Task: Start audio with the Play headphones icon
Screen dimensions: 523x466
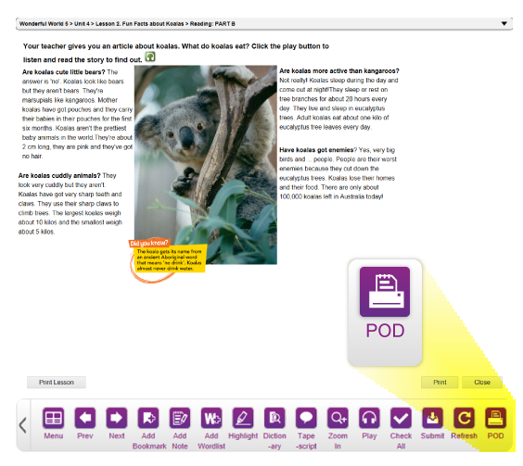Action: [x=369, y=418]
